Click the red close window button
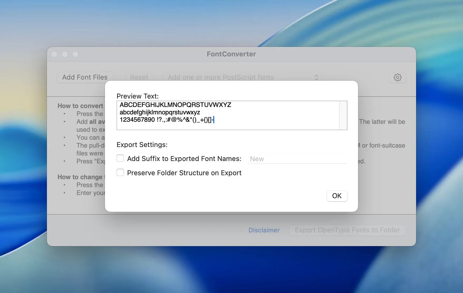Screen dimensions: 463x293 coord(55,54)
